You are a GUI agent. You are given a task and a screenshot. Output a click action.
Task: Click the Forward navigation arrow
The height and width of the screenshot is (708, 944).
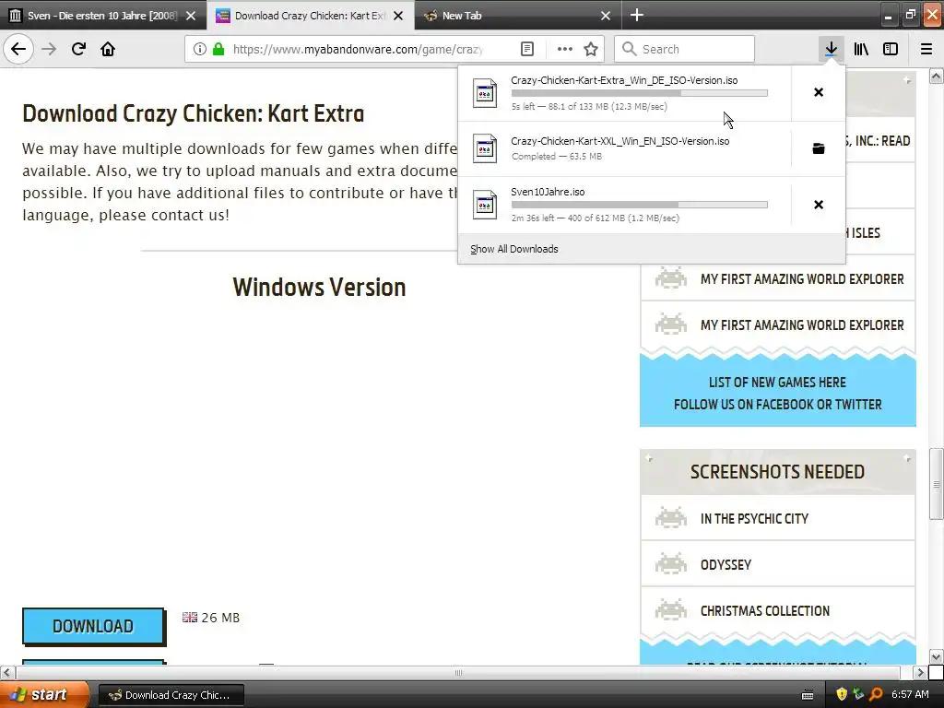pos(49,49)
